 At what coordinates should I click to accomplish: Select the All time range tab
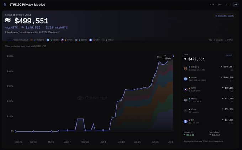pos(235,5)
